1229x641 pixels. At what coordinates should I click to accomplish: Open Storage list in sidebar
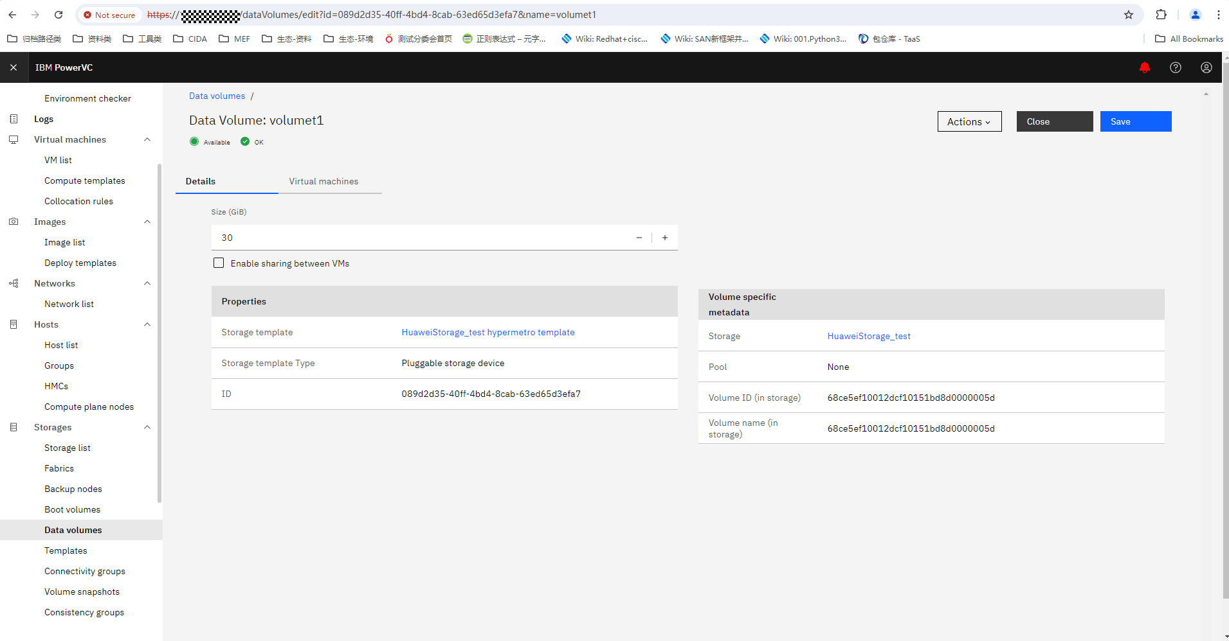click(x=68, y=448)
